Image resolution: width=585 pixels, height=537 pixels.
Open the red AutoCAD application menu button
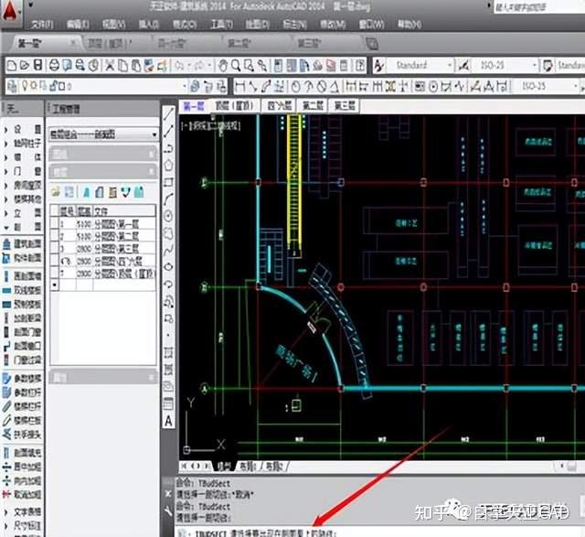[10, 10]
